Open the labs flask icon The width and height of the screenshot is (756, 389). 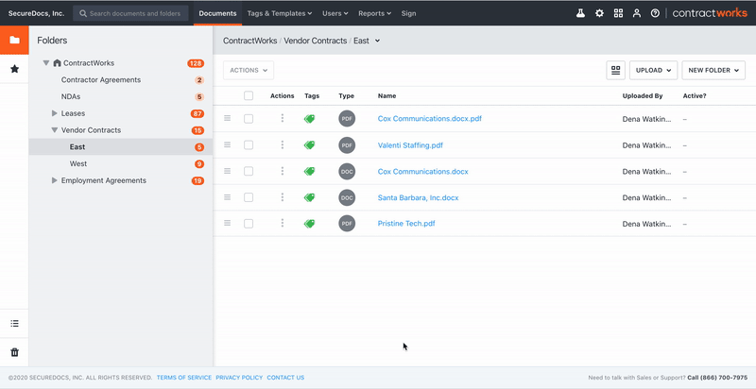(x=580, y=13)
